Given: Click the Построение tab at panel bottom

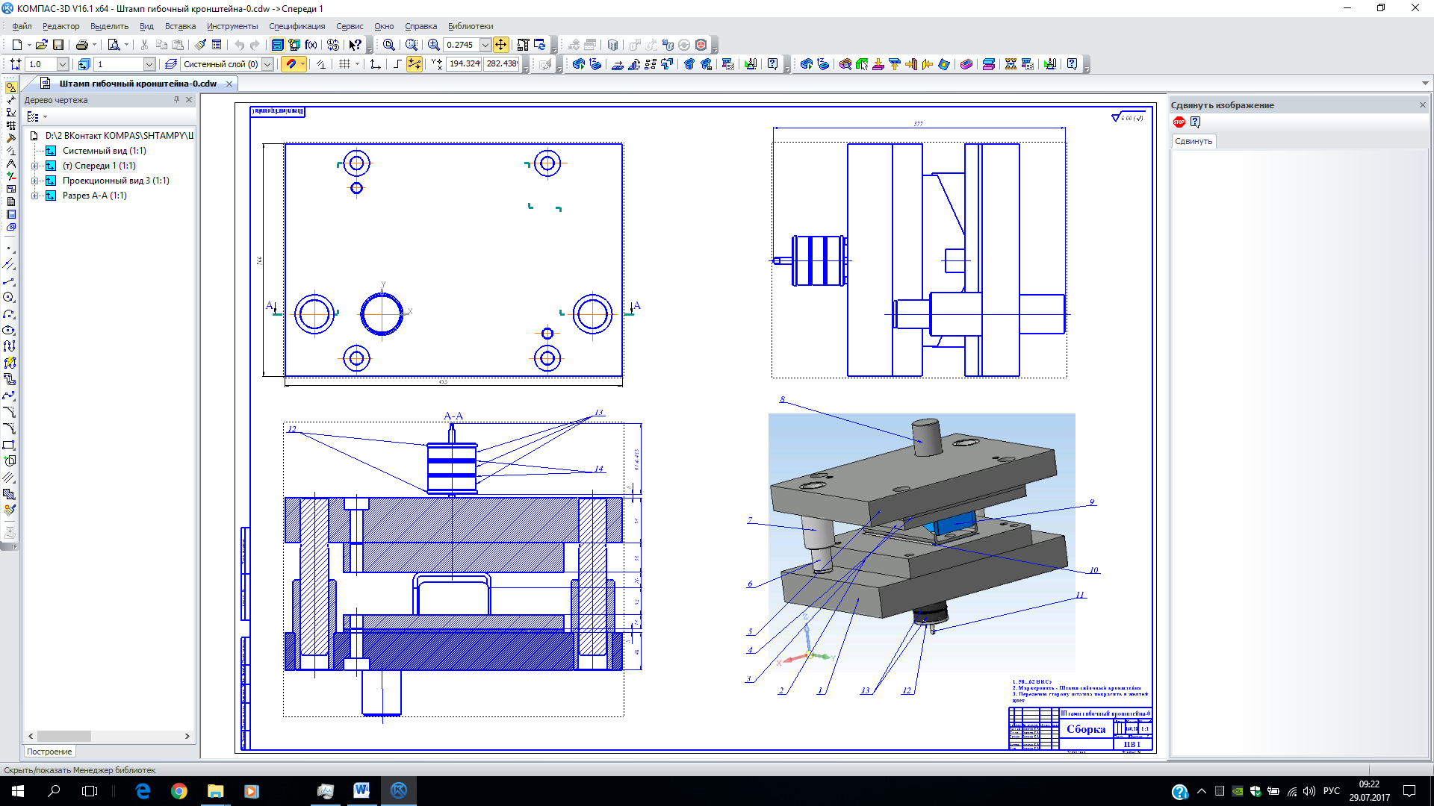Looking at the screenshot, I should 49,752.
